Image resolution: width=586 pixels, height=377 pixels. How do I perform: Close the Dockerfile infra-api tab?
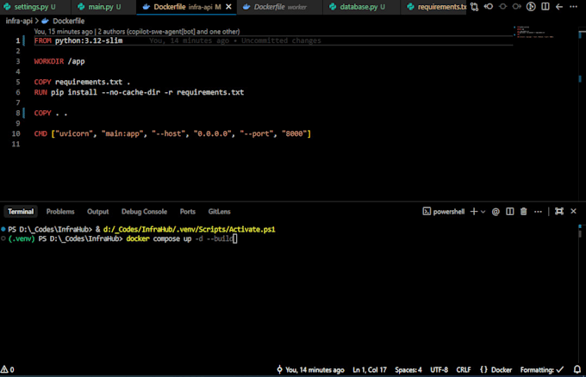(x=228, y=7)
